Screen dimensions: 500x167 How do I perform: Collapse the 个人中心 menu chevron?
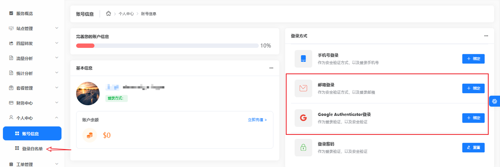tap(57, 117)
